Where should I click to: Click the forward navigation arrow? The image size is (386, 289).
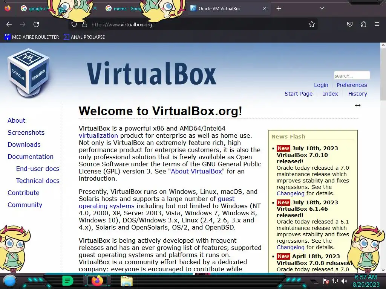(x=23, y=24)
